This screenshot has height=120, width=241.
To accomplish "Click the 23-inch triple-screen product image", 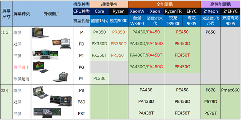I will (x=47, y=113).
